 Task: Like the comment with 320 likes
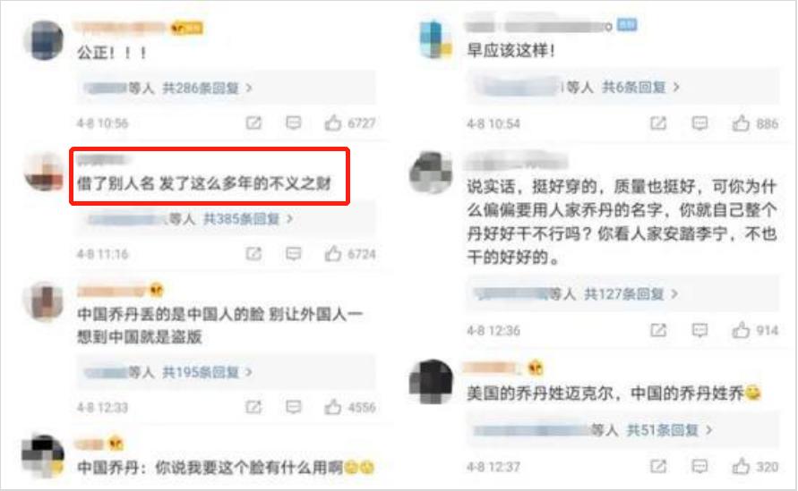[x=741, y=466]
